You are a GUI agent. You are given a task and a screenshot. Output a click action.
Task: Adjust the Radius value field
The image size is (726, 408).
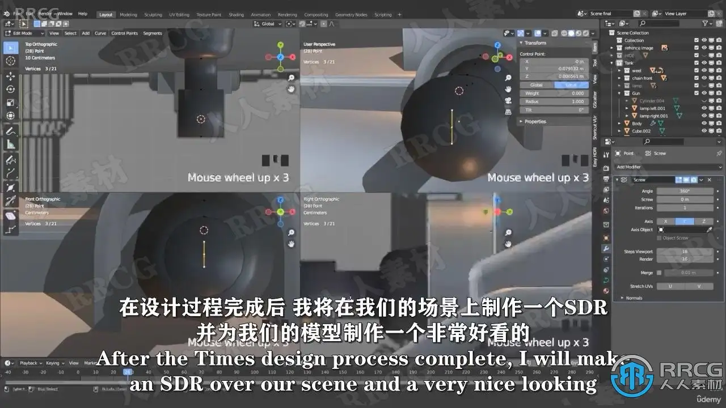pyautogui.click(x=554, y=101)
